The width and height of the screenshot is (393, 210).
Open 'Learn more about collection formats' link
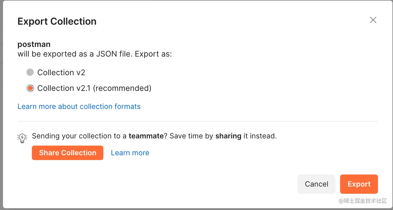[79, 107]
